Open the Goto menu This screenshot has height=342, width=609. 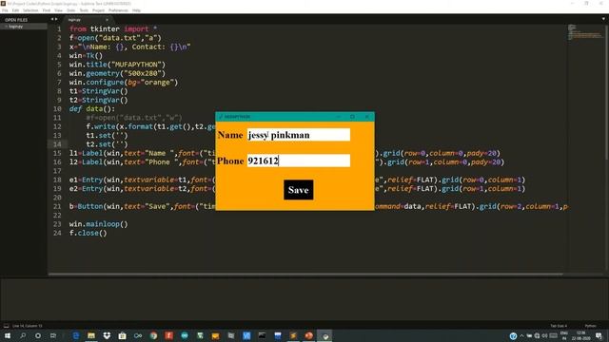click(71, 10)
